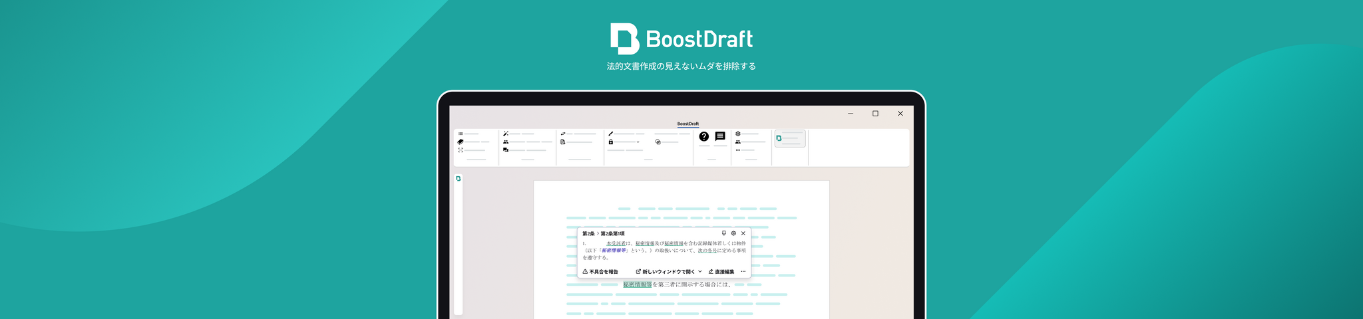Select the book icon in the ribbon
This screenshot has height=319, width=1363.
point(461,142)
